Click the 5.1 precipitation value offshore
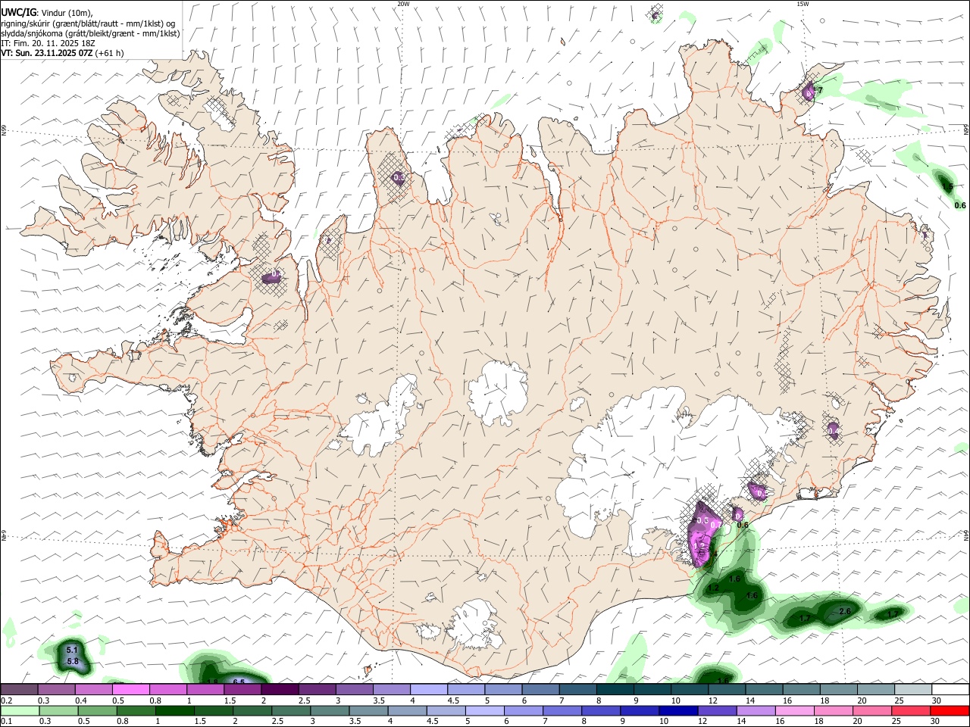 coord(73,650)
